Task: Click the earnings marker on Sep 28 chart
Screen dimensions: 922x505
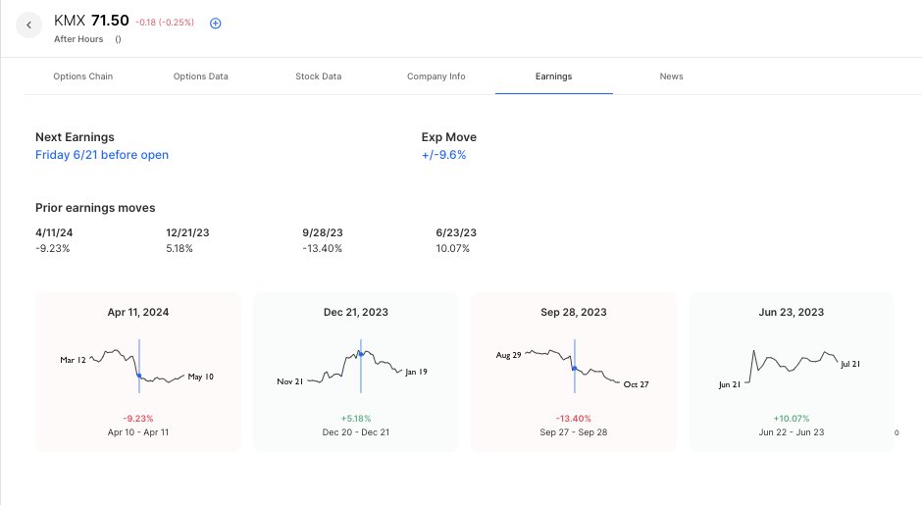Action: click(574, 368)
